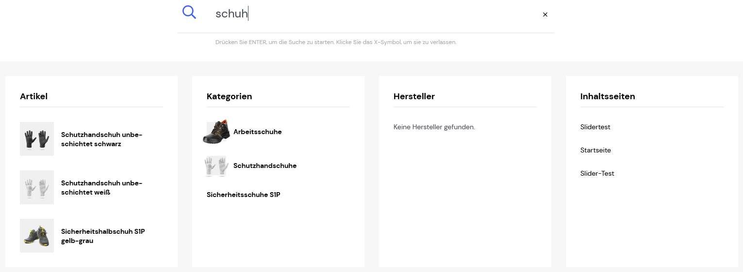Open 'Schutzhandschuh unbeschichtet weiß' article link
Viewport: 743px width, 272px height.
(x=102, y=188)
